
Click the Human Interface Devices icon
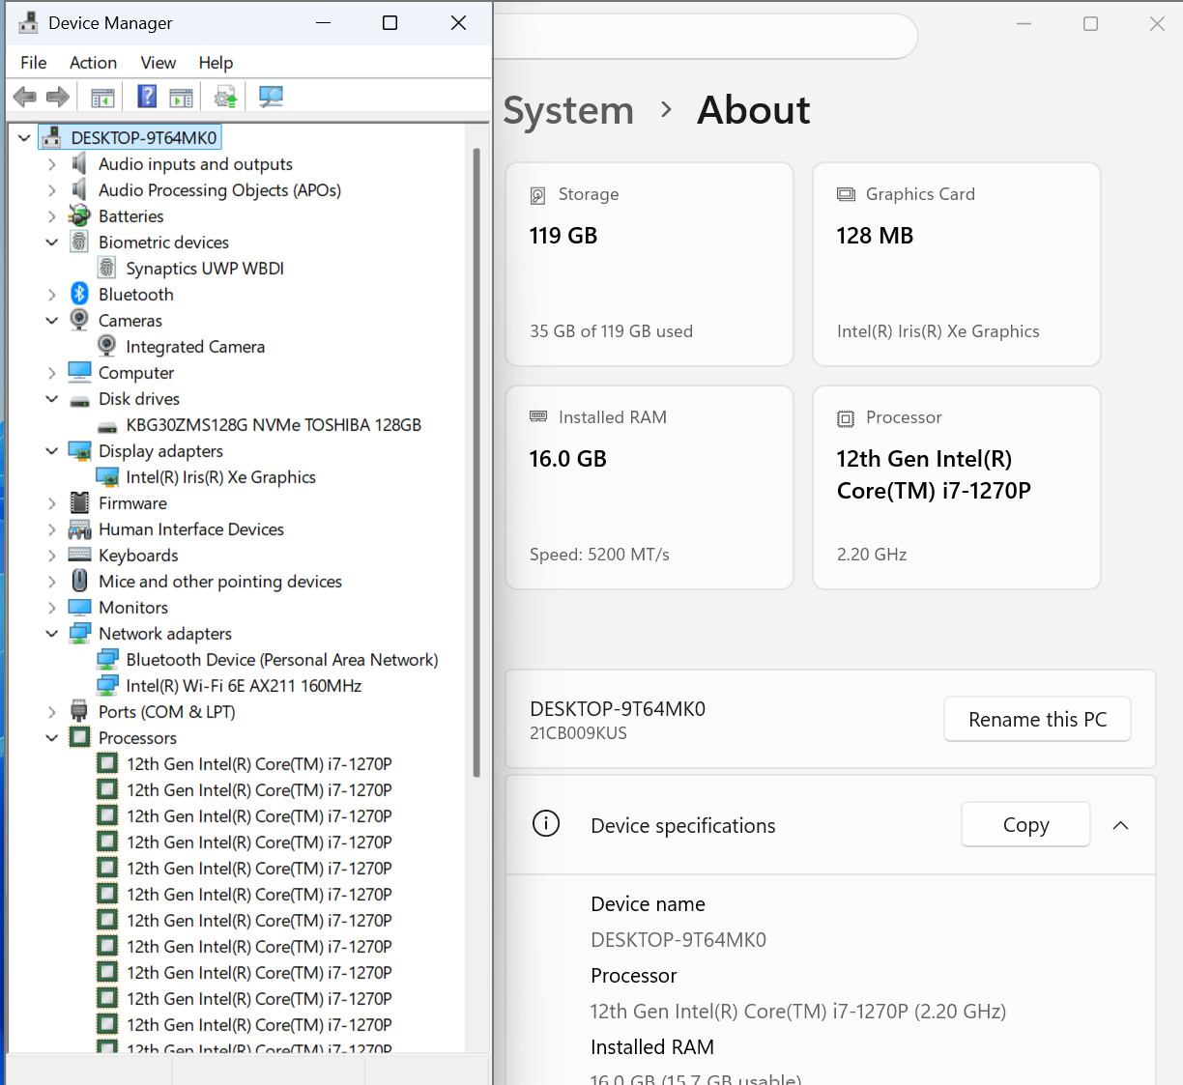pyautogui.click(x=79, y=529)
